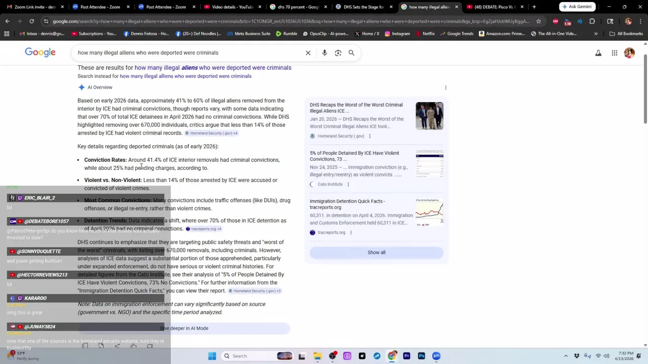
Task: Open a new Chrome tab
Action: click(534, 7)
